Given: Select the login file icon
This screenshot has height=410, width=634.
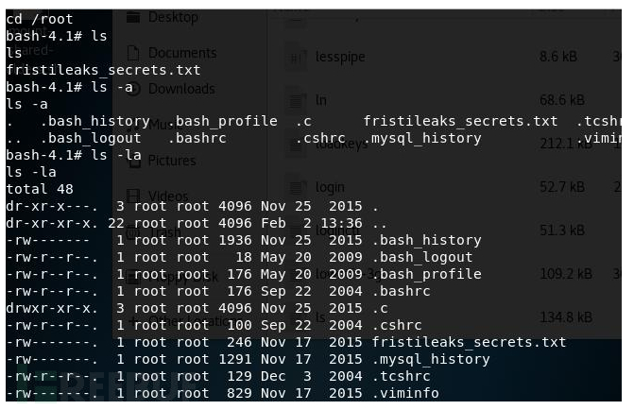Looking at the screenshot, I should (294, 187).
